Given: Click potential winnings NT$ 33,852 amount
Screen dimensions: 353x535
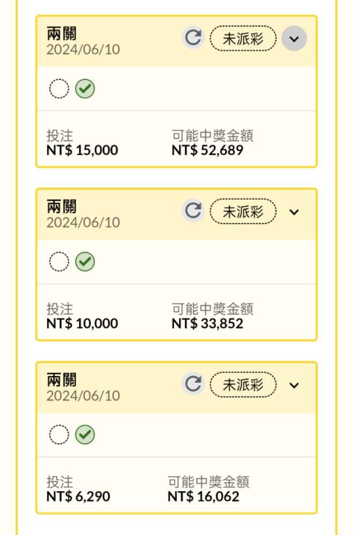Looking at the screenshot, I should click(x=207, y=324).
